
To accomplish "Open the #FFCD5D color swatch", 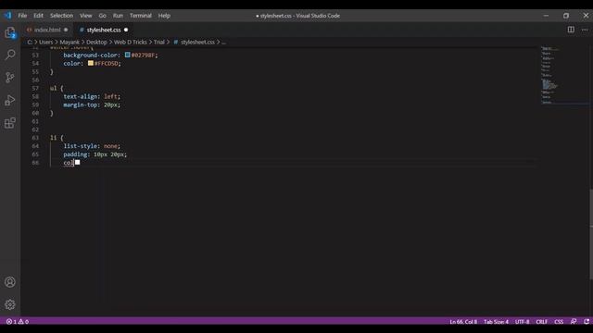I will (x=91, y=63).
